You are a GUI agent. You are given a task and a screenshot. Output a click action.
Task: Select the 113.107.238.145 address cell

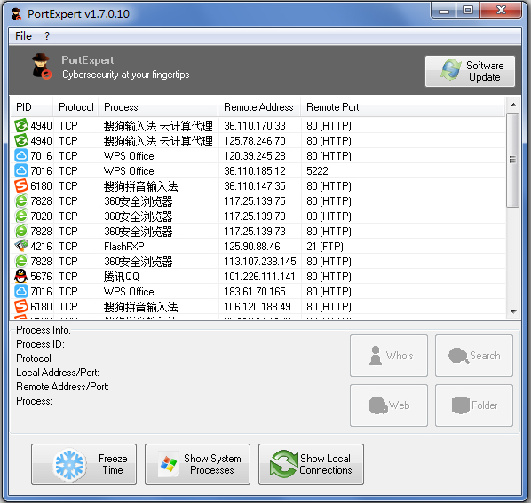[260, 261]
